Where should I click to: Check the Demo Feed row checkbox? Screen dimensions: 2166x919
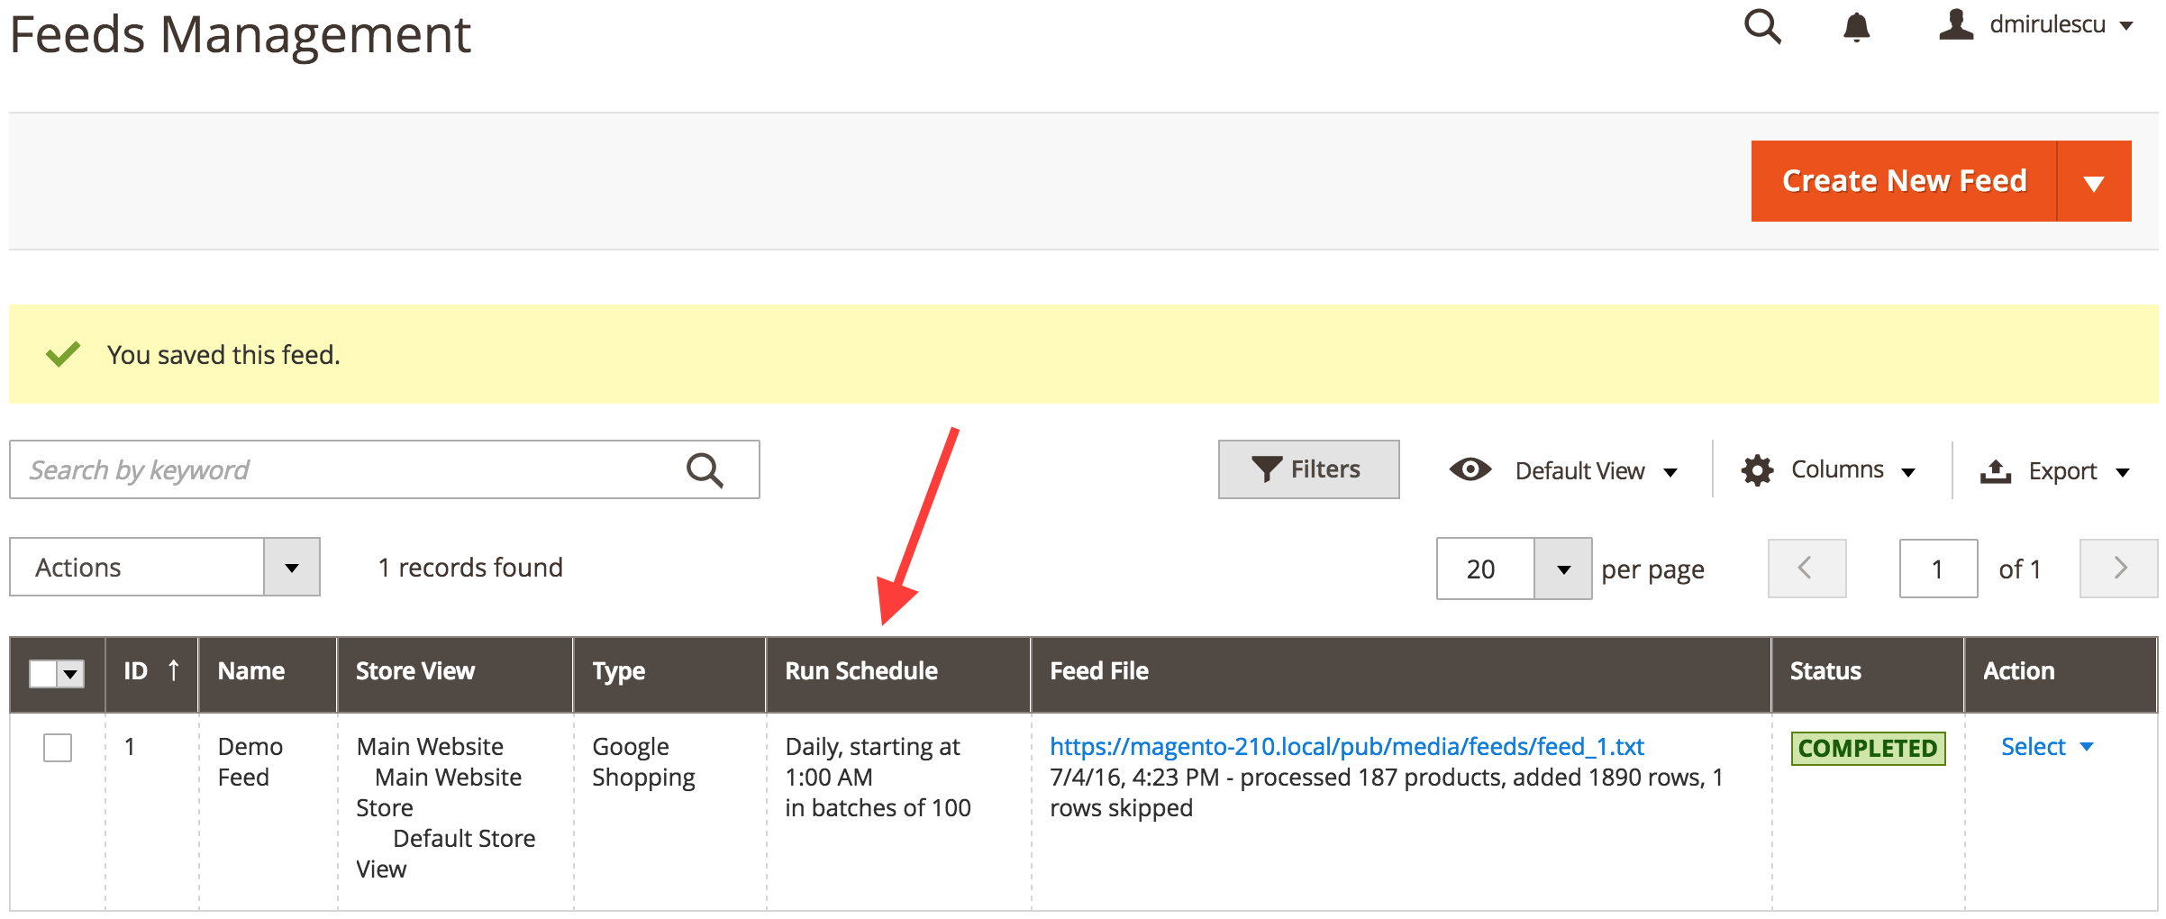click(58, 747)
